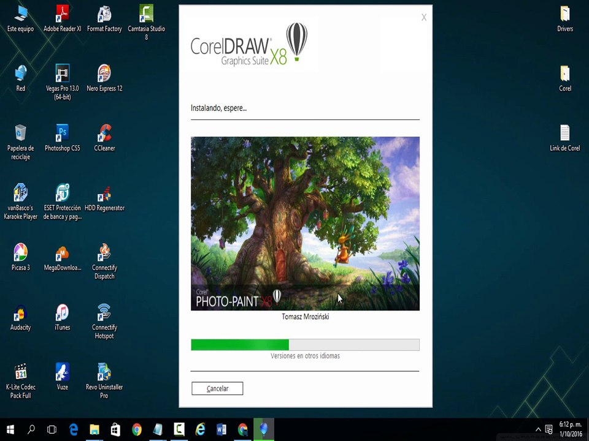
Task: Open Internet Explorer from taskbar
Action: point(200,429)
